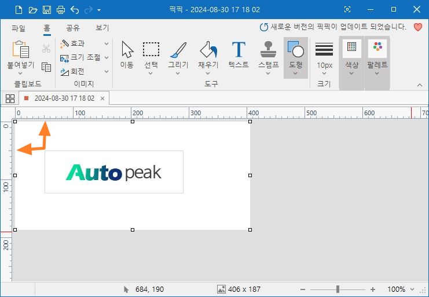Click the cursor position icon in status bar
The image size is (429, 297).
[x=126, y=289]
